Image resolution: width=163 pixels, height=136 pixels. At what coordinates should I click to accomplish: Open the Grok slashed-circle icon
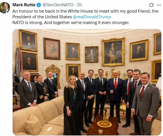(x=151, y=5)
